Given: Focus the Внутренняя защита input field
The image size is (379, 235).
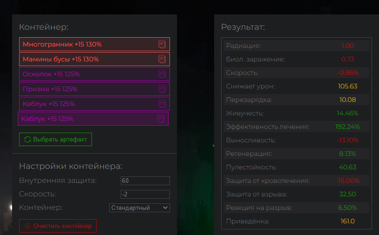Looking at the screenshot, I should pyautogui.click(x=145, y=181).
